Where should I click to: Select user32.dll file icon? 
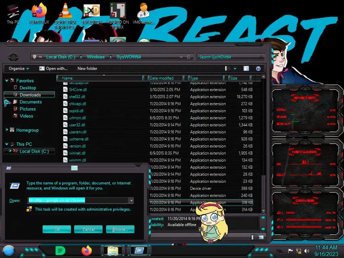(x=65, y=125)
